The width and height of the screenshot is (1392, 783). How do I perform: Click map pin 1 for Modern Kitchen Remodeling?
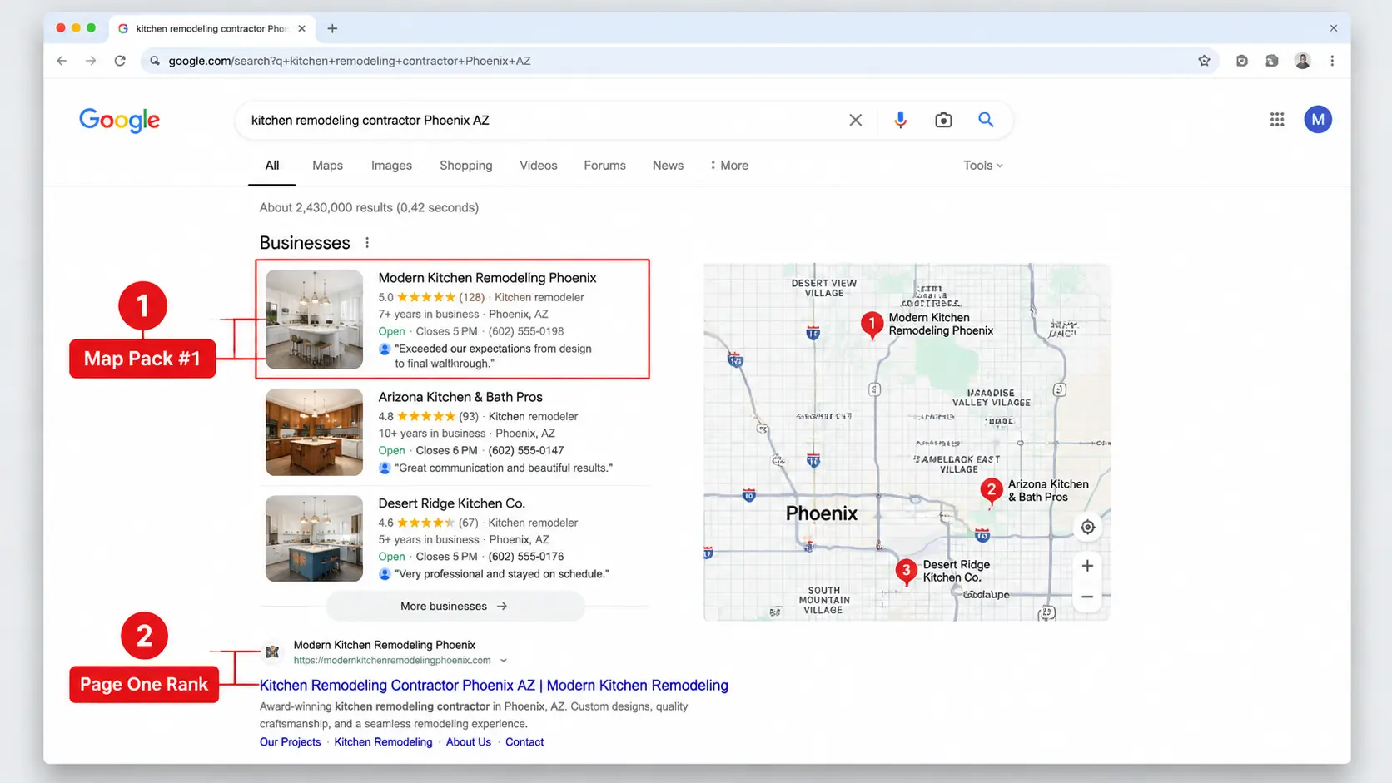872,325
